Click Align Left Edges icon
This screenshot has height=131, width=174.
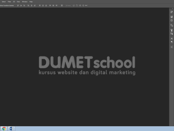[x=28, y=6]
